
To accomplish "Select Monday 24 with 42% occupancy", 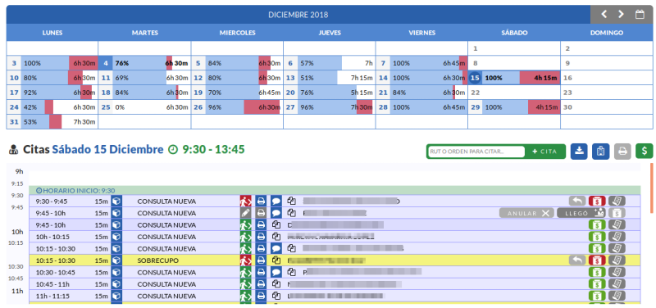I will [52, 107].
